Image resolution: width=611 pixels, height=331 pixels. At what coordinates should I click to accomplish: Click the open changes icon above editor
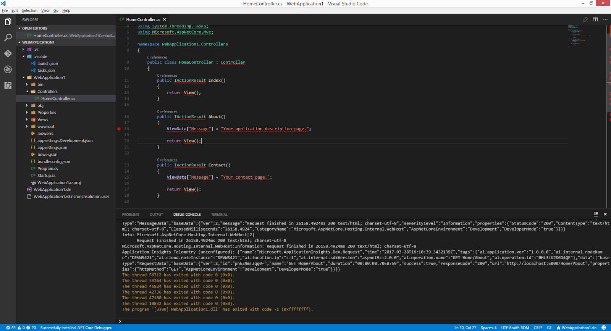point(585,19)
